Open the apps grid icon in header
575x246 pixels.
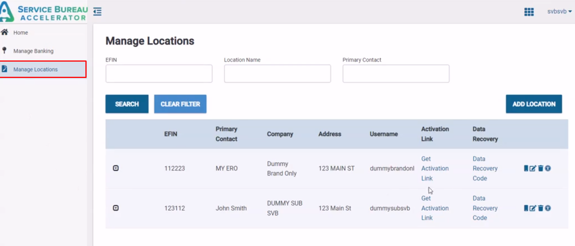click(x=529, y=12)
